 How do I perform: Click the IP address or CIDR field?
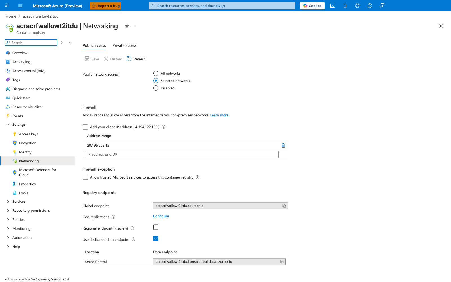coord(182,155)
